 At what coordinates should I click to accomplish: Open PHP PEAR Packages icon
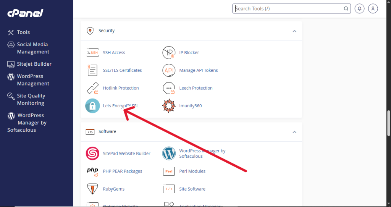coord(92,171)
